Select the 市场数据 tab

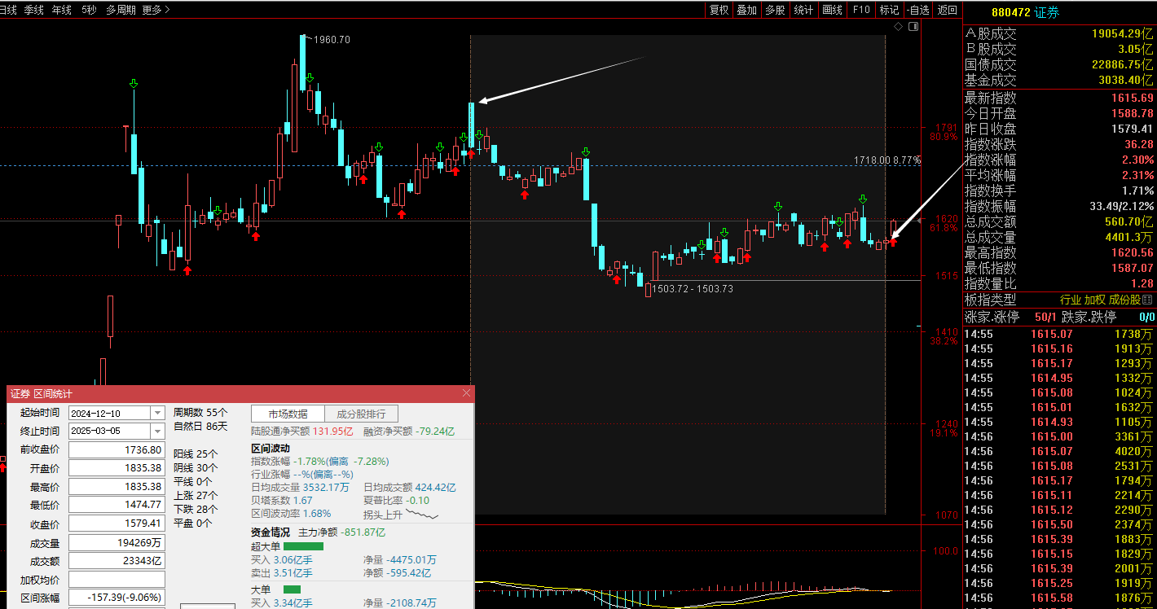[x=288, y=414]
